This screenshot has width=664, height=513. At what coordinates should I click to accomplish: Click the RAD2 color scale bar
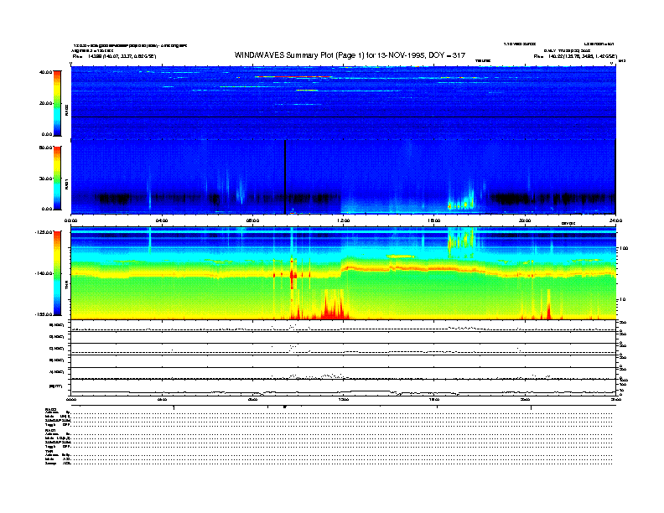point(57,103)
